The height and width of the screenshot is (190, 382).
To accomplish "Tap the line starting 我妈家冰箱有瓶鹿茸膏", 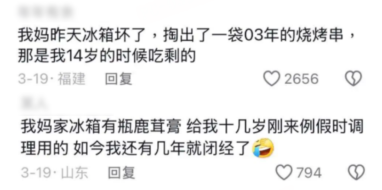I will point(192,127).
